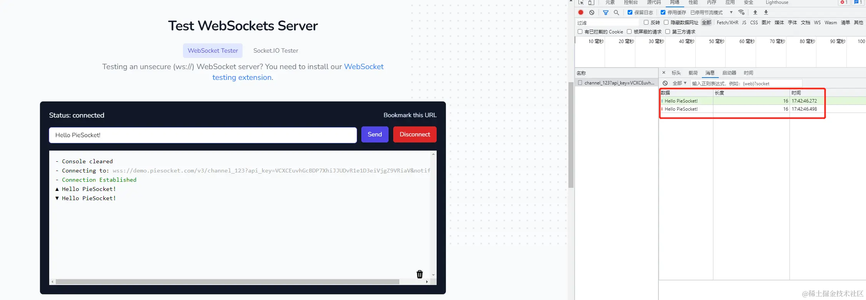866x300 pixels.
Task: Open the Lighthouse tab
Action: click(x=777, y=2)
